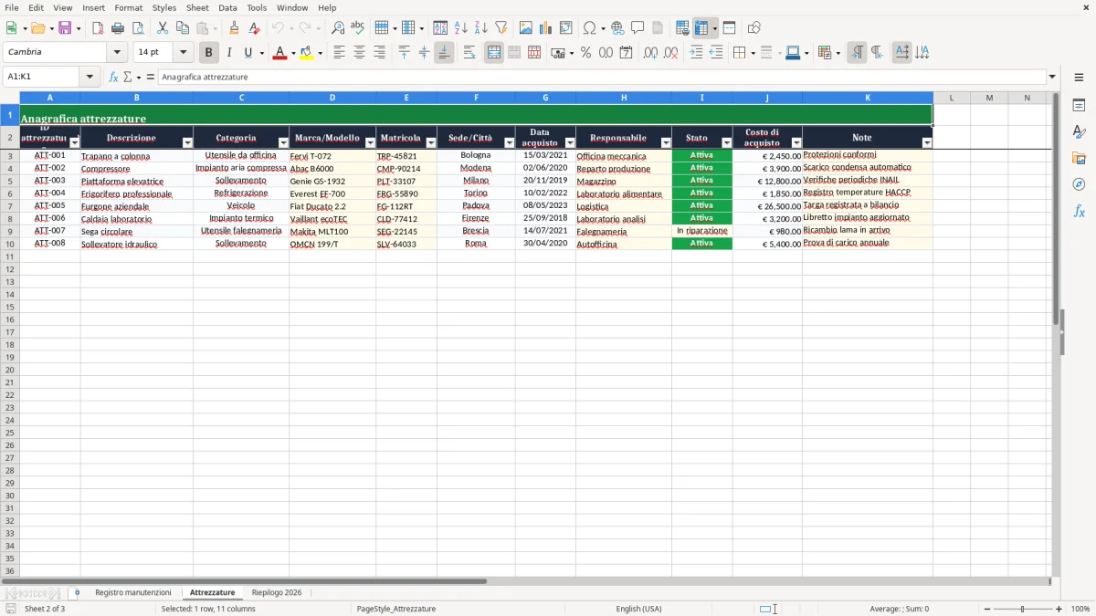Select row 5 header
The height and width of the screenshot is (616, 1096).
click(10, 181)
